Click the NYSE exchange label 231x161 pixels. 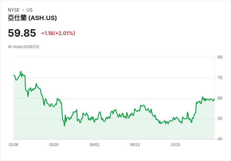click(x=14, y=10)
